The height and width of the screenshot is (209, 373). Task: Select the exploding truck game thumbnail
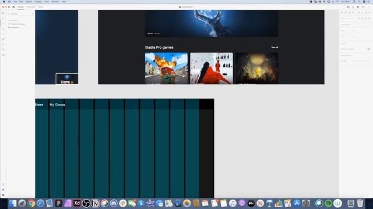tap(166, 69)
